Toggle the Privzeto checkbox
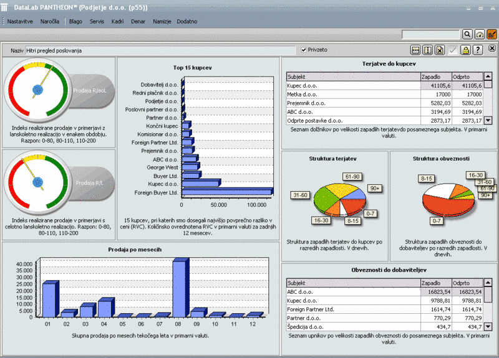This screenshot has width=499, height=358. pyautogui.click(x=304, y=50)
